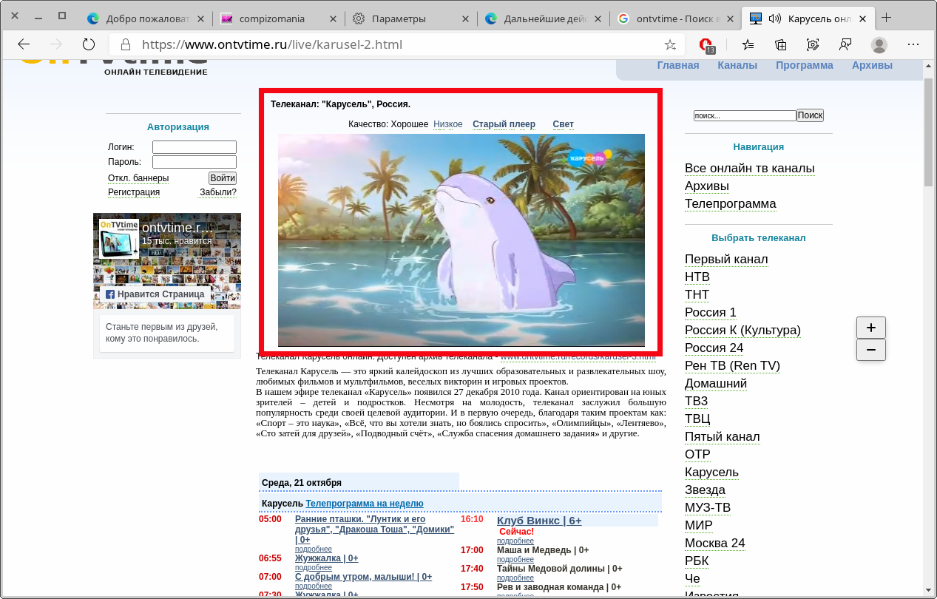Click the Поиск search button

click(810, 115)
